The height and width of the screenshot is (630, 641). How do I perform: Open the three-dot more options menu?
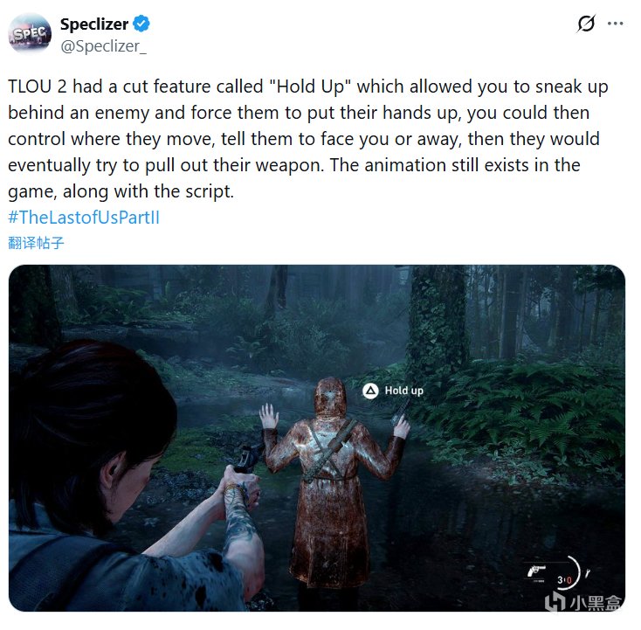(616, 24)
